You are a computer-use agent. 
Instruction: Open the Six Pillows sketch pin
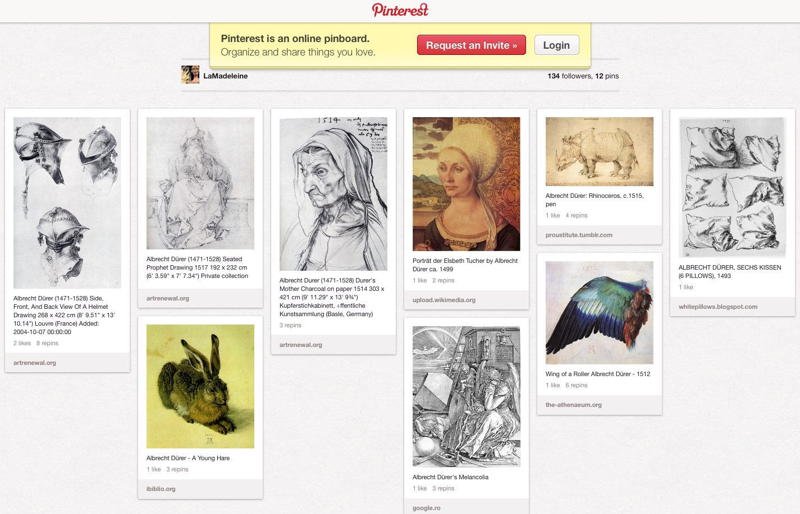pyautogui.click(x=733, y=187)
